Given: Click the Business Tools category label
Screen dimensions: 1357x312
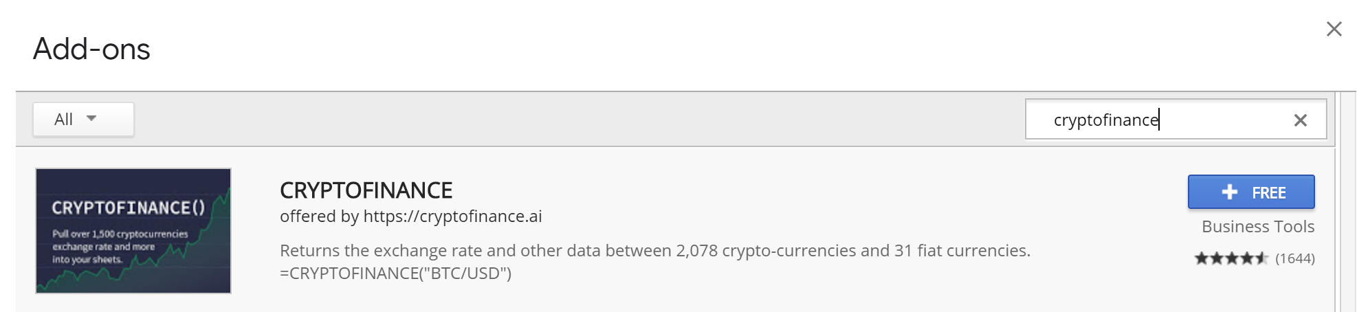Looking at the screenshot, I should pos(1257,227).
